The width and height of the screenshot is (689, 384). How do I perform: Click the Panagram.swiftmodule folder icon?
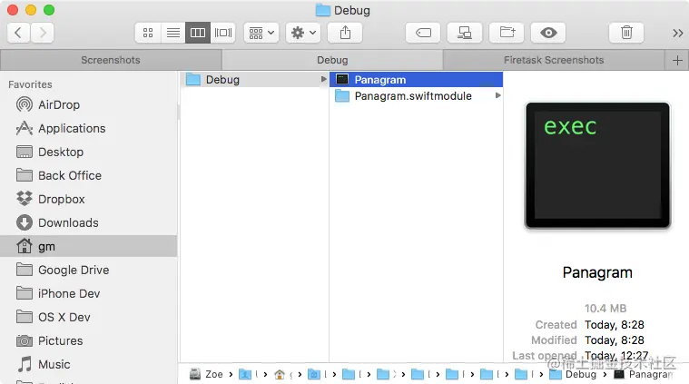342,96
